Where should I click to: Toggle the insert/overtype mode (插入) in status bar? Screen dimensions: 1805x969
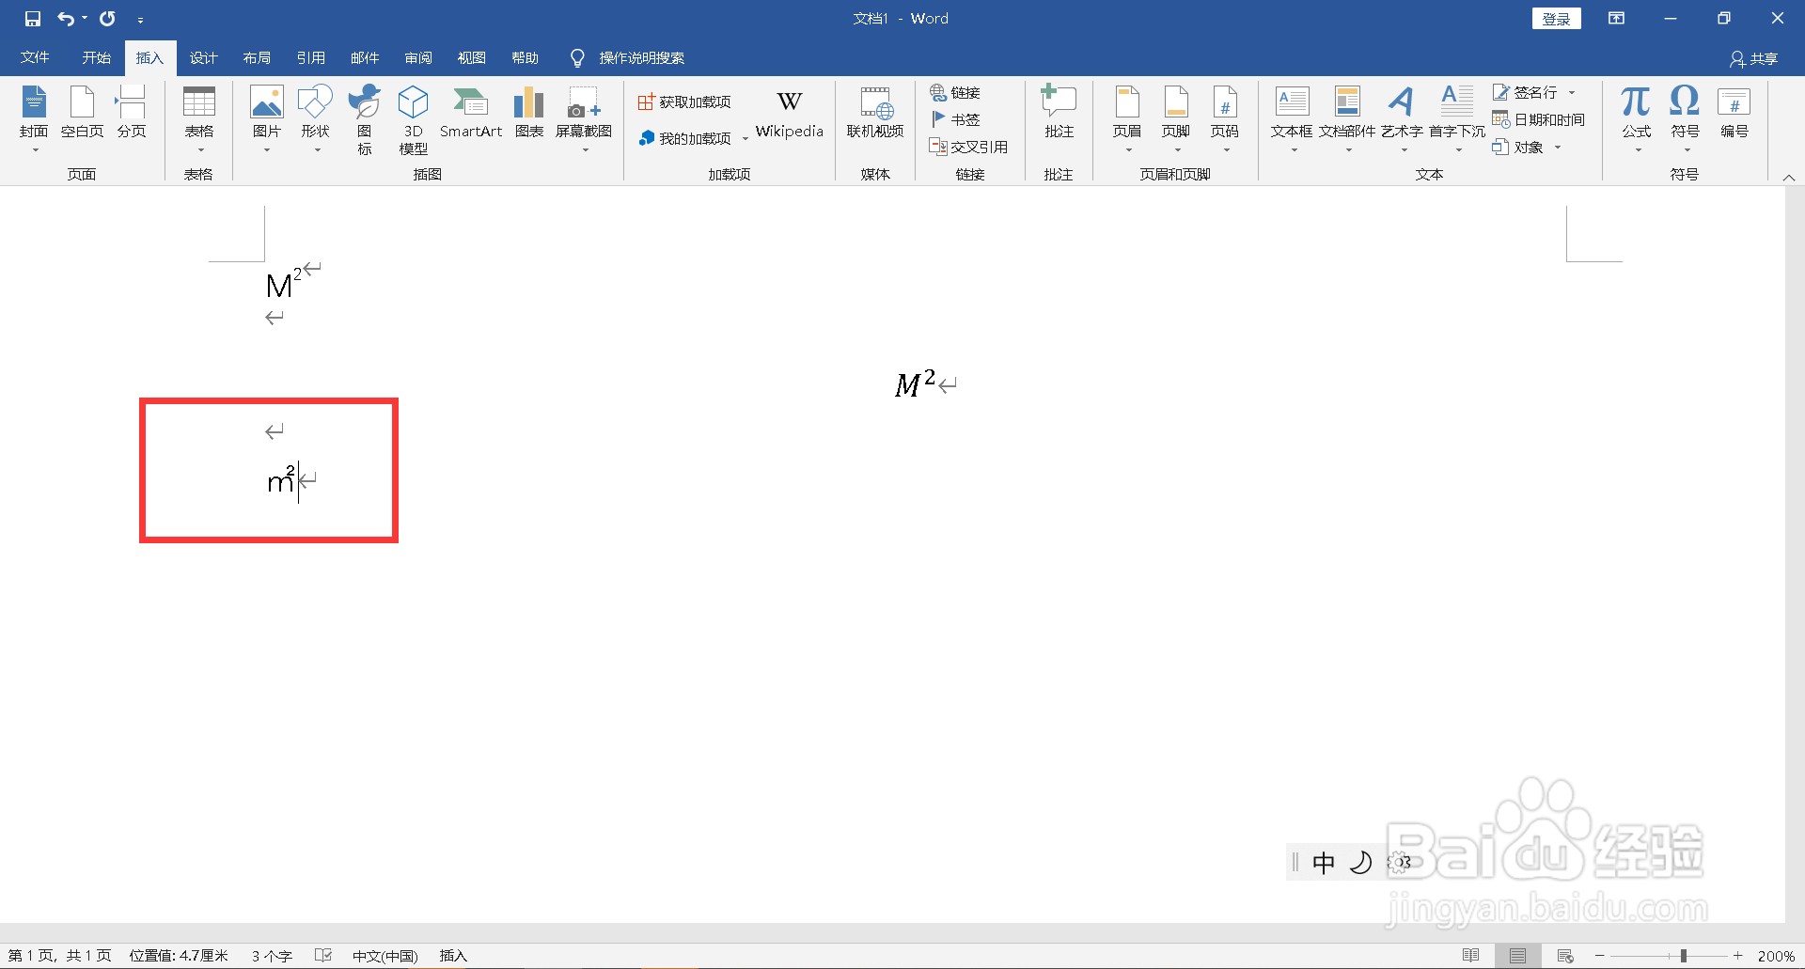(x=453, y=956)
